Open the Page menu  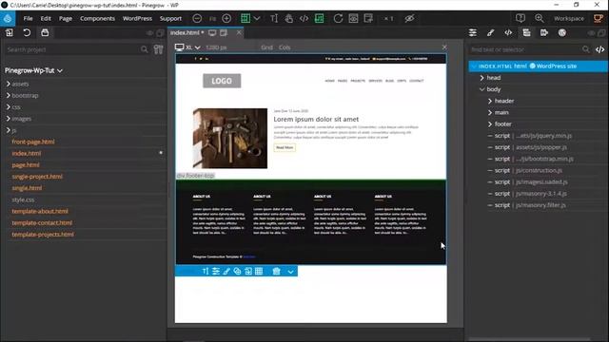click(66, 18)
